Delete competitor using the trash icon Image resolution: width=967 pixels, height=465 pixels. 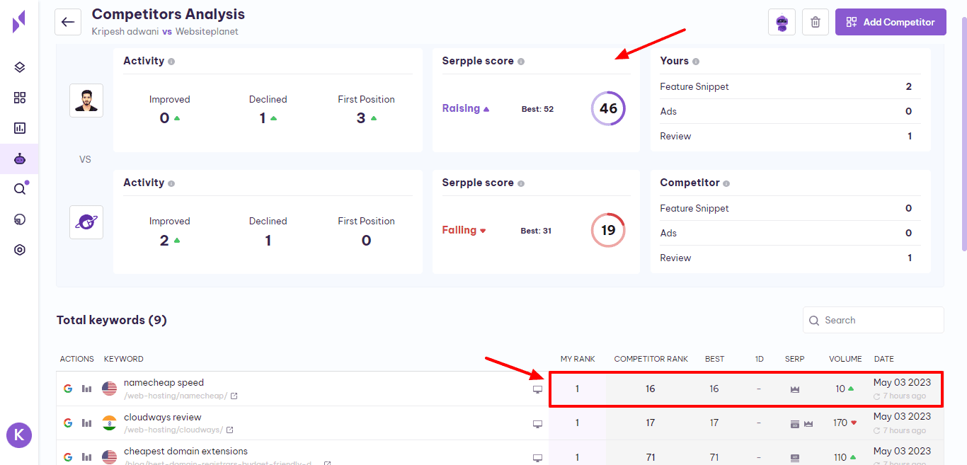point(815,22)
